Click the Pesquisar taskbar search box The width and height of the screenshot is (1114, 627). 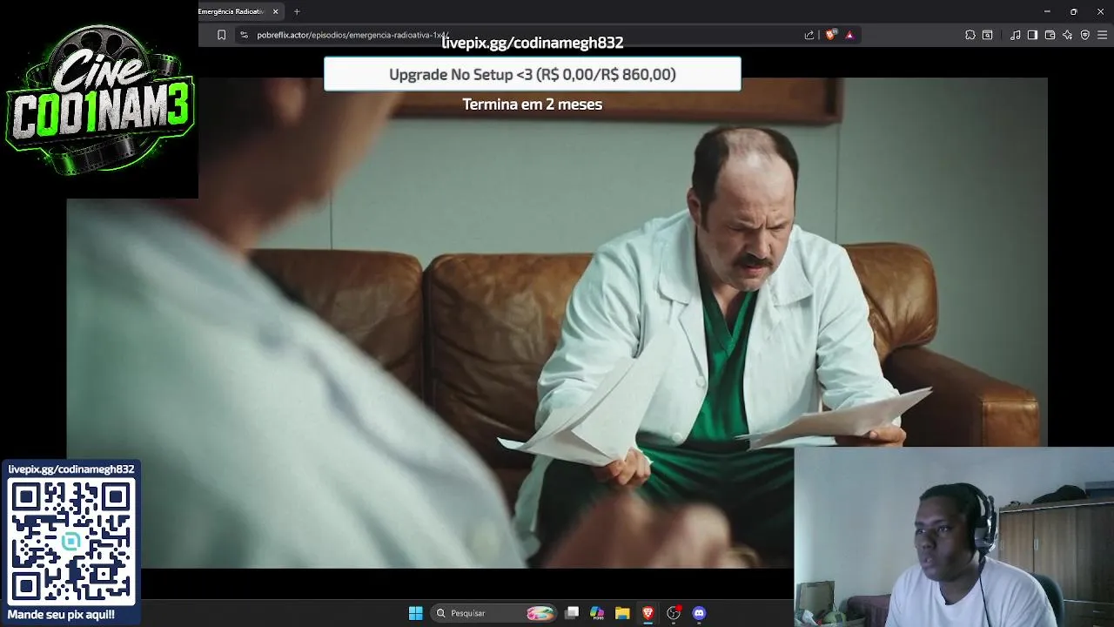[493, 613]
